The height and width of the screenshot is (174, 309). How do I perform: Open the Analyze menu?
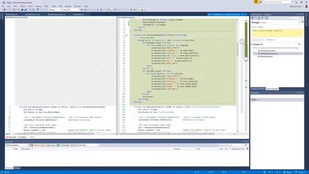click(x=68, y=6)
